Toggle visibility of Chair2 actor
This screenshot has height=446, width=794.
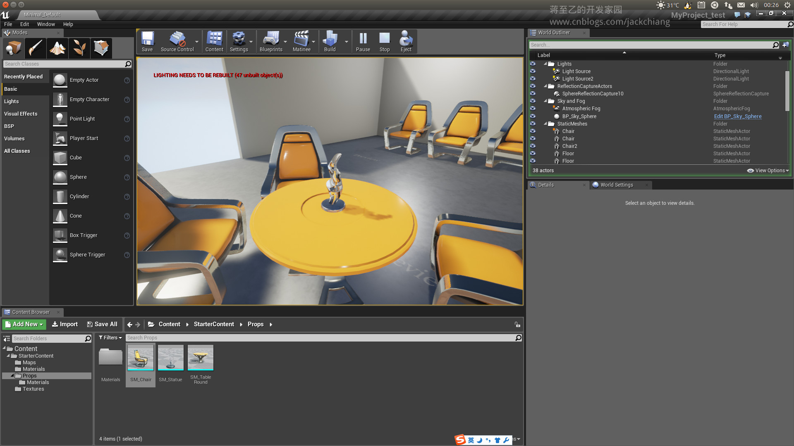tap(533, 146)
